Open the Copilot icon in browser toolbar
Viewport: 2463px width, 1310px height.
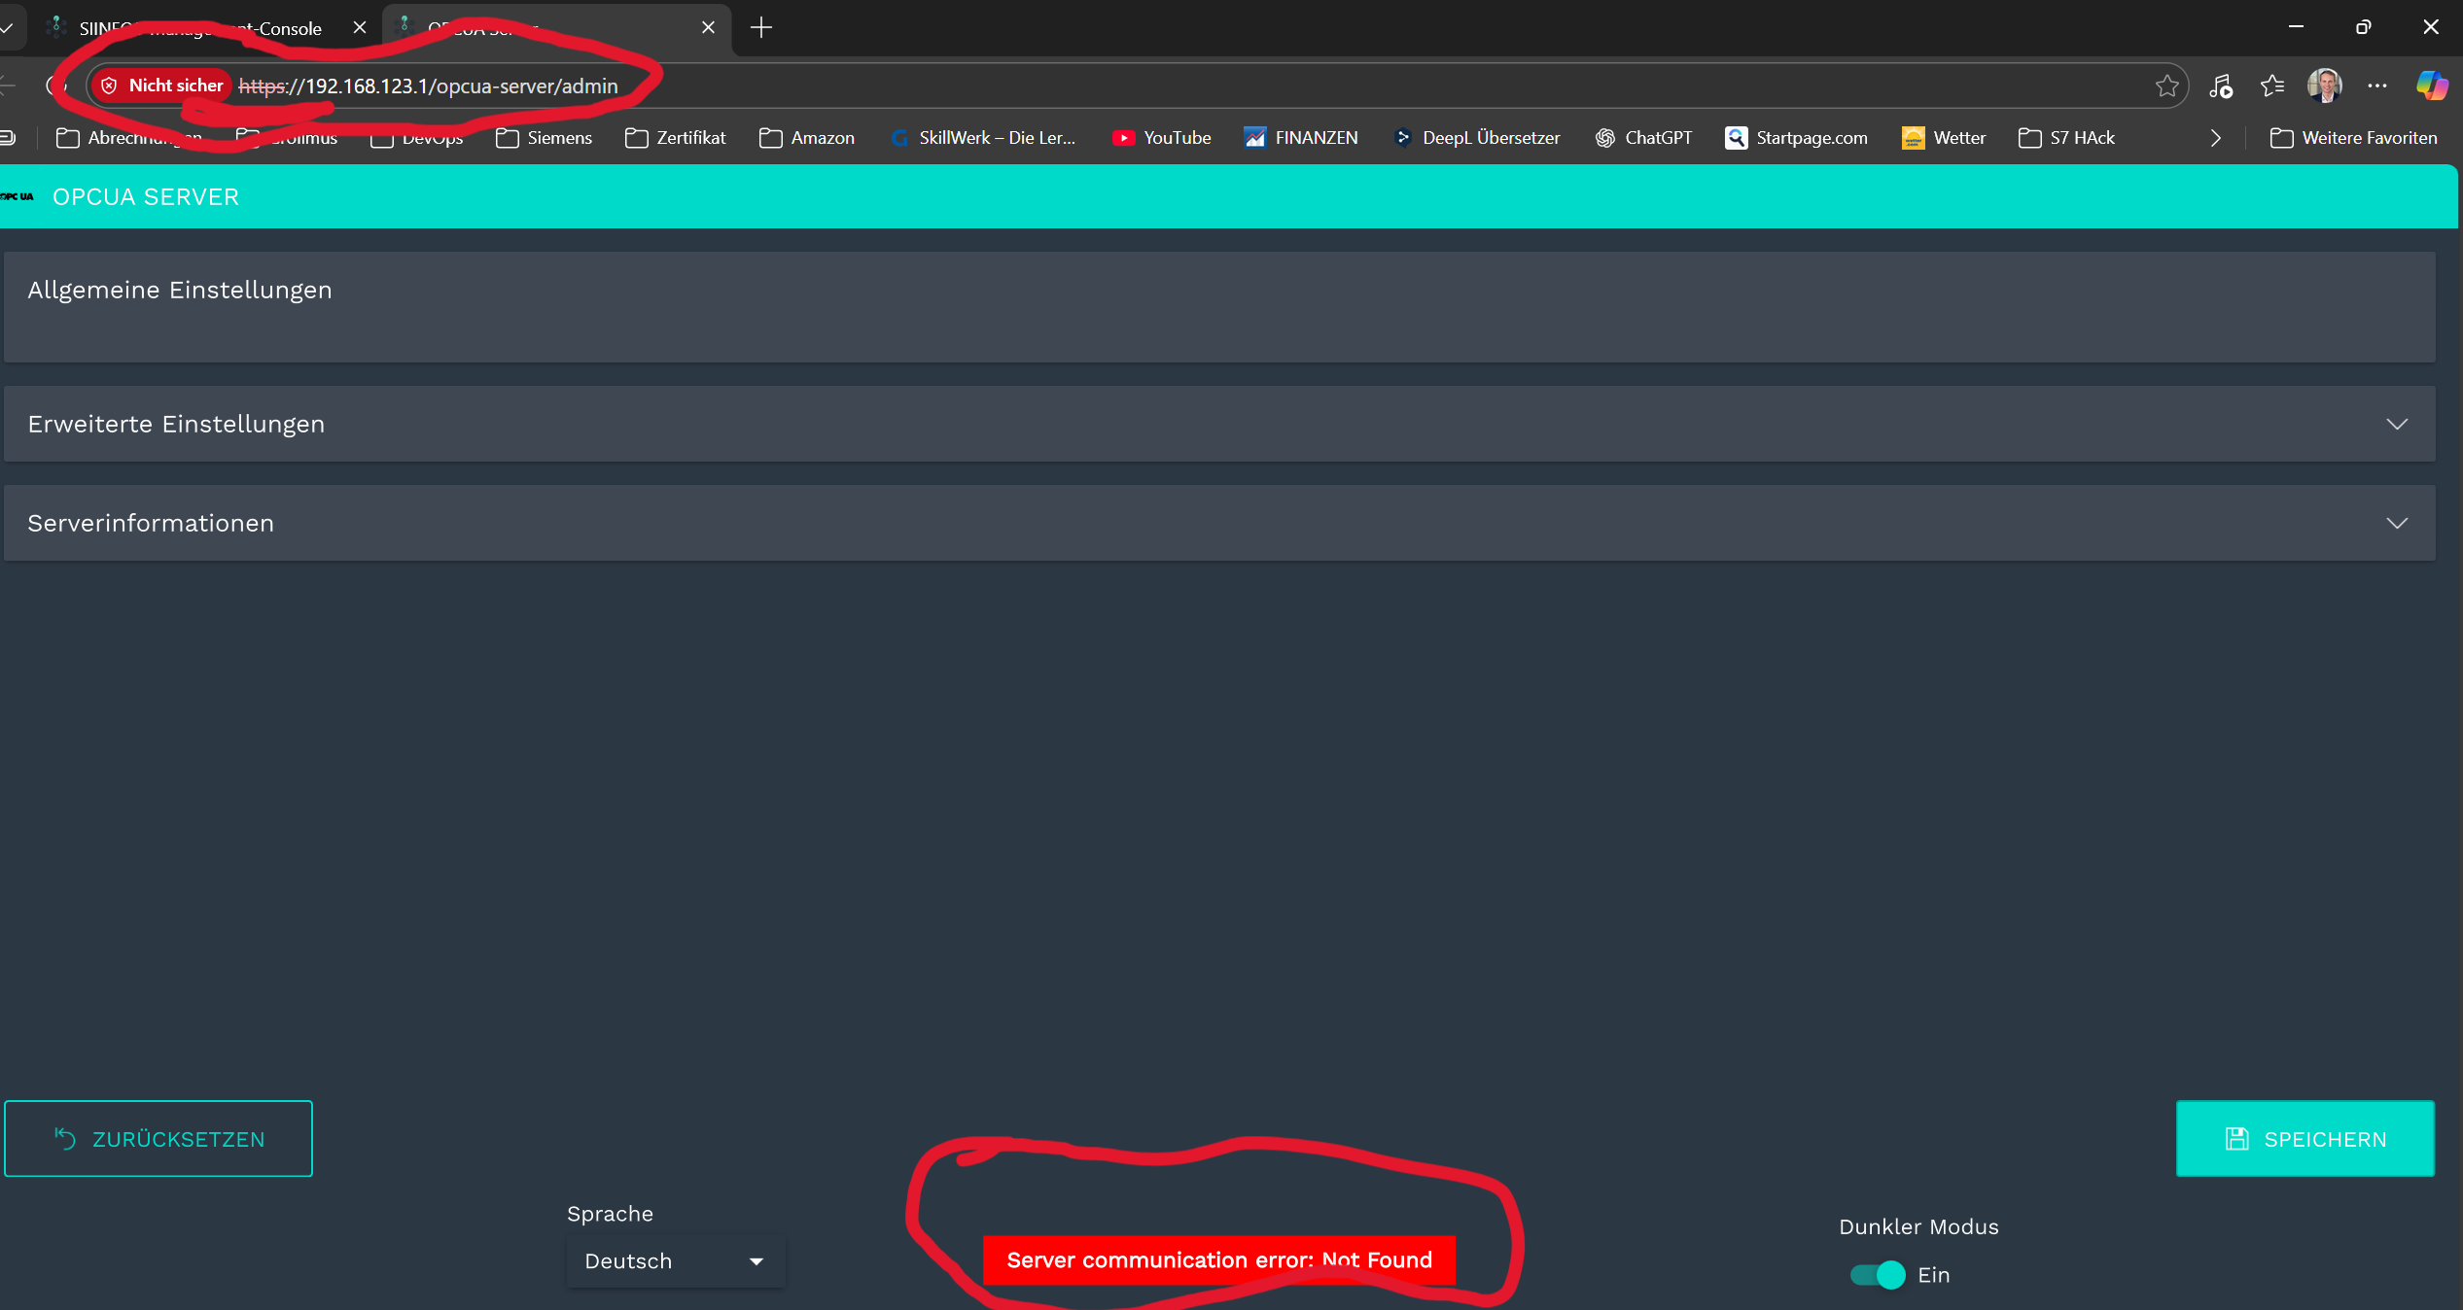pyautogui.click(x=2431, y=86)
